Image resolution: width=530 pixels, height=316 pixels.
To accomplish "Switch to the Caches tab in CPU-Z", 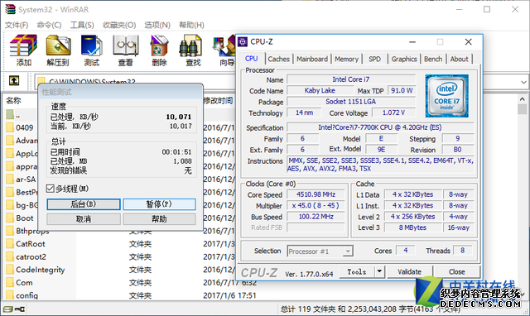I will (278, 59).
